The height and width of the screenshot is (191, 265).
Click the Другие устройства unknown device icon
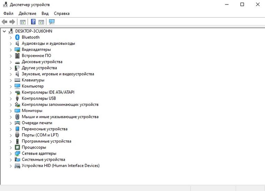point(17,68)
